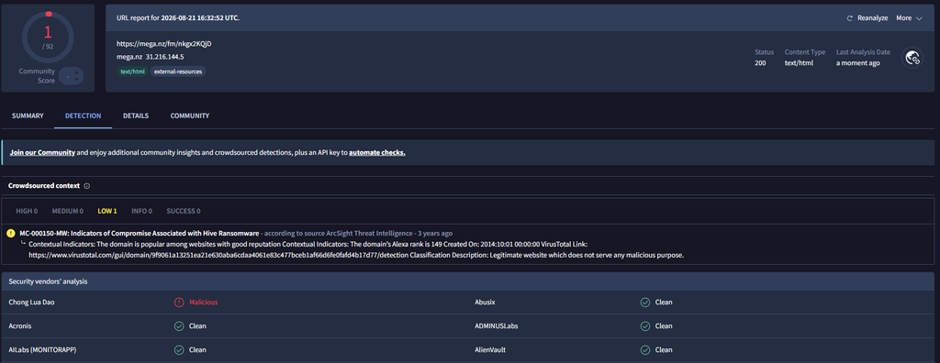Click the Clean checkmark icon for ADMINUSLabs
This screenshot has width=940, height=363.
pos(645,326)
